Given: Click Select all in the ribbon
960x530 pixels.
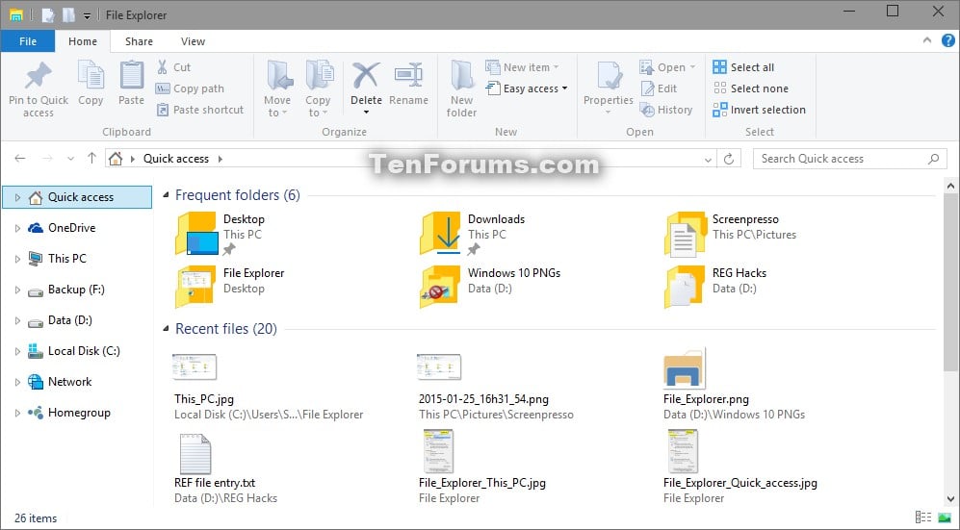Looking at the screenshot, I should coord(744,67).
